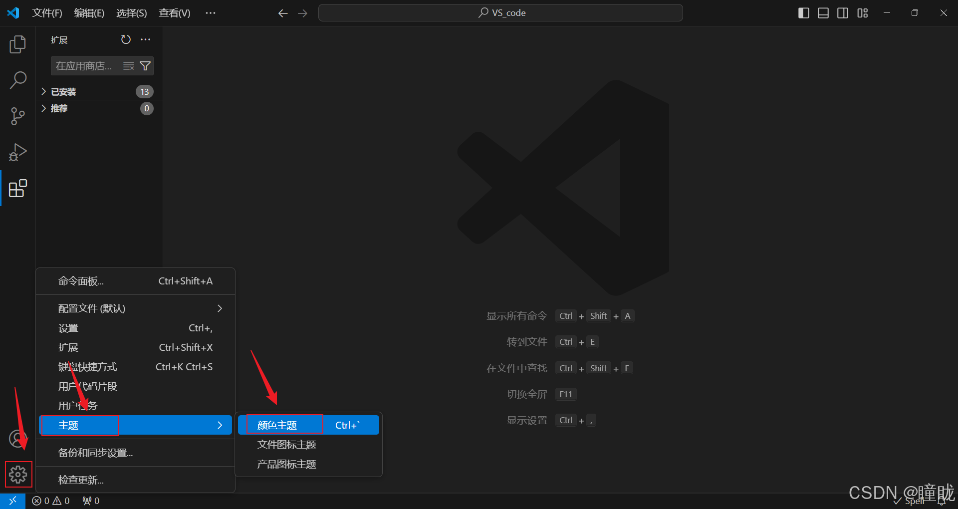Clear extensions search results icon
This screenshot has height=509, width=958.
129,66
